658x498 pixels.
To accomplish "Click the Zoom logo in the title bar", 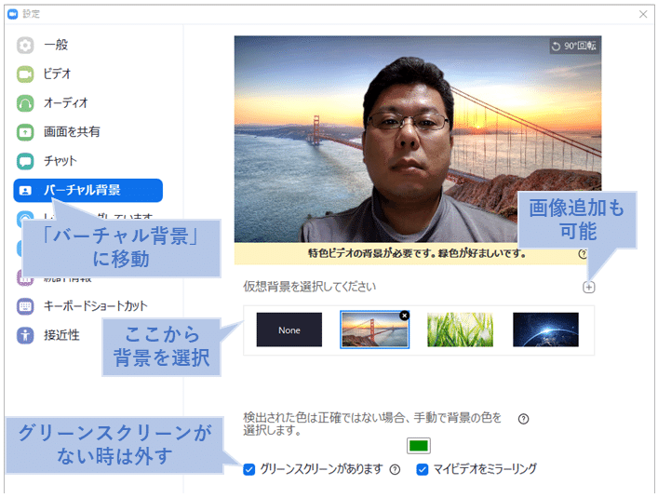I will point(13,14).
